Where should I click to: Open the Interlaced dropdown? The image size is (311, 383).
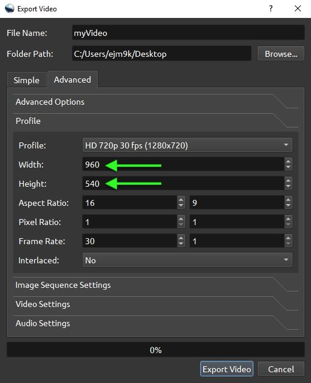click(x=188, y=260)
